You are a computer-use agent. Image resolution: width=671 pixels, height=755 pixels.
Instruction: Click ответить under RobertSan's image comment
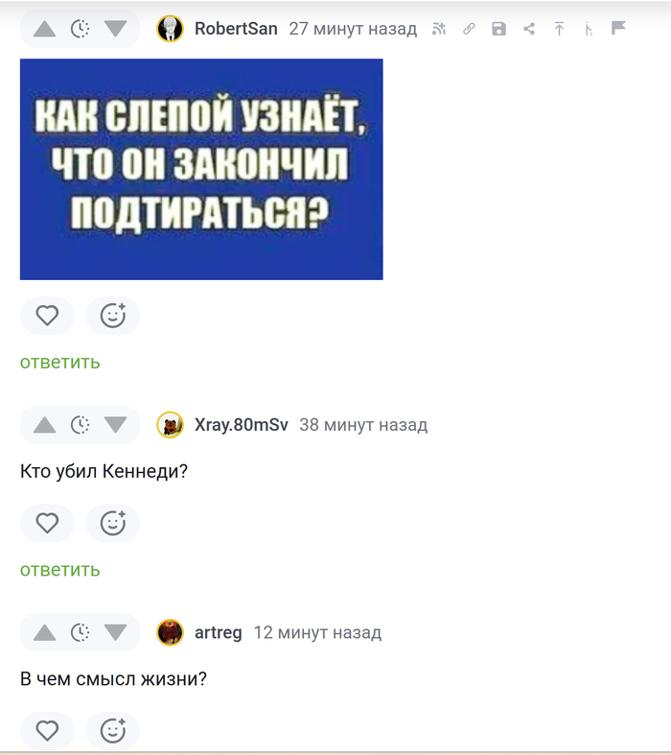pos(60,362)
